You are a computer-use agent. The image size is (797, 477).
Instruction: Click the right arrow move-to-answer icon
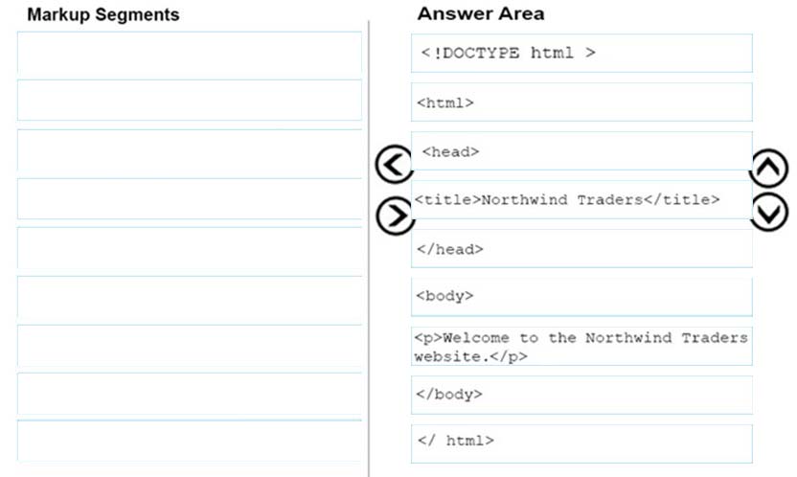pos(394,216)
